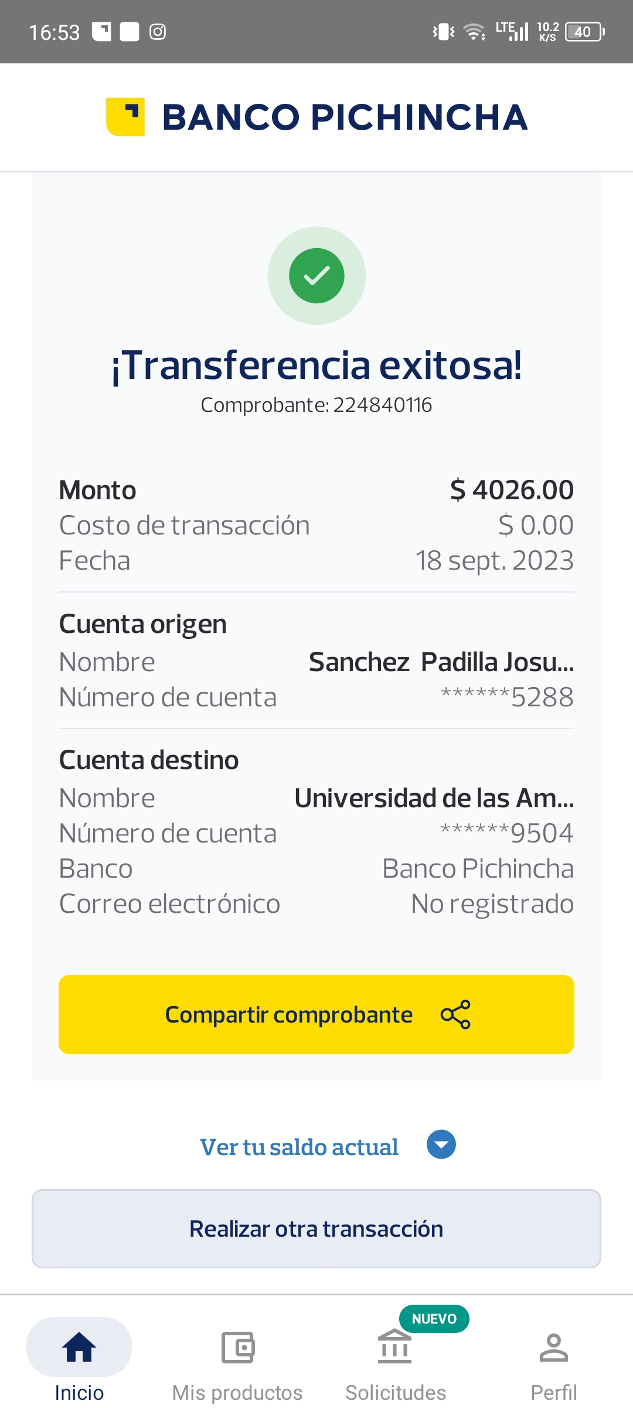The width and height of the screenshot is (633, 1408).
Task: Tap the truncated Universidad de las Am... name
Action: 434,798
